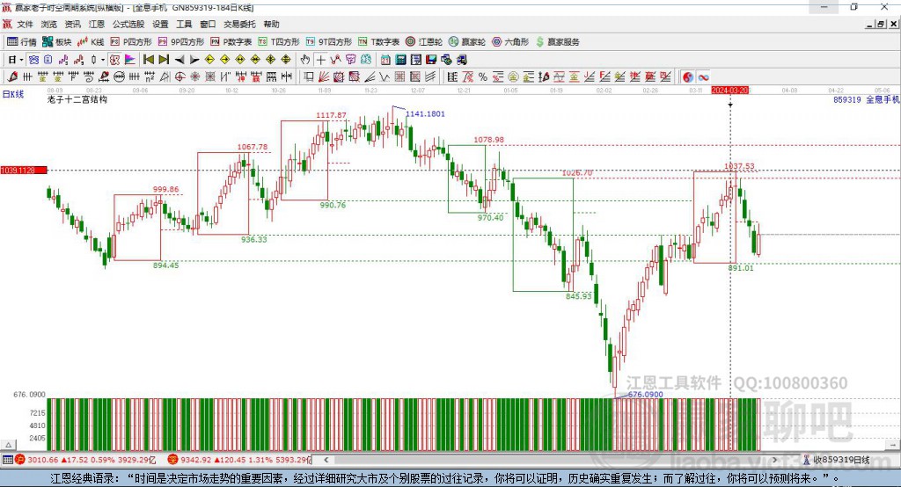Jump to the last bar icon
Viewport: 901px width, 487px height.
tap(164, 60)
